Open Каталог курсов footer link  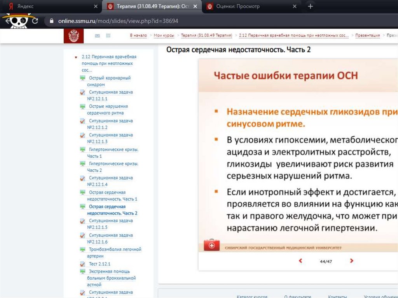[252, 296]
